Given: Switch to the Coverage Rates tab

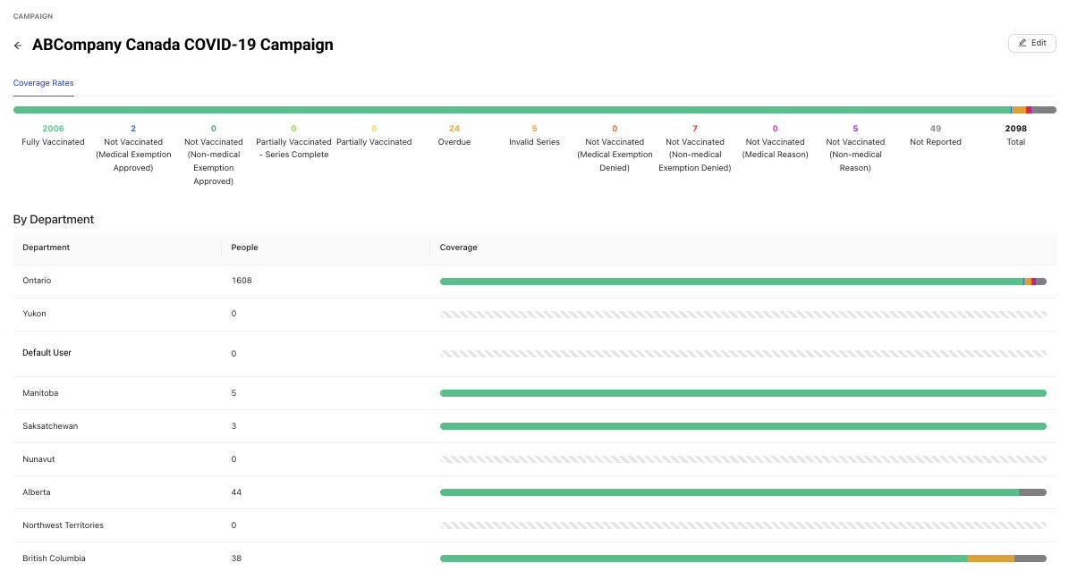Looking at the screenshot, I should pos(43,83).
